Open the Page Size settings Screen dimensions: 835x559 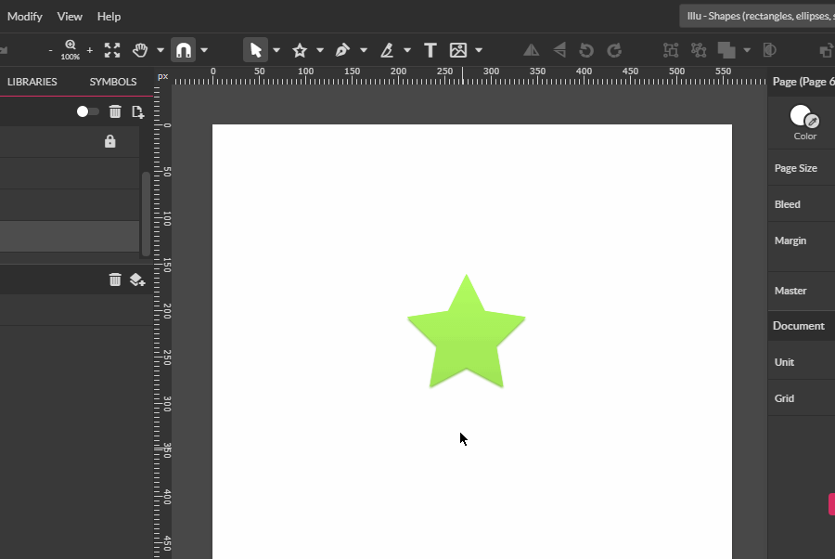pos(794,168)
